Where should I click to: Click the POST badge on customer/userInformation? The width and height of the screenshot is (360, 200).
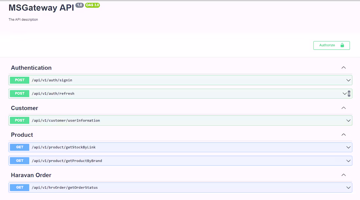[x=19, y=120]
